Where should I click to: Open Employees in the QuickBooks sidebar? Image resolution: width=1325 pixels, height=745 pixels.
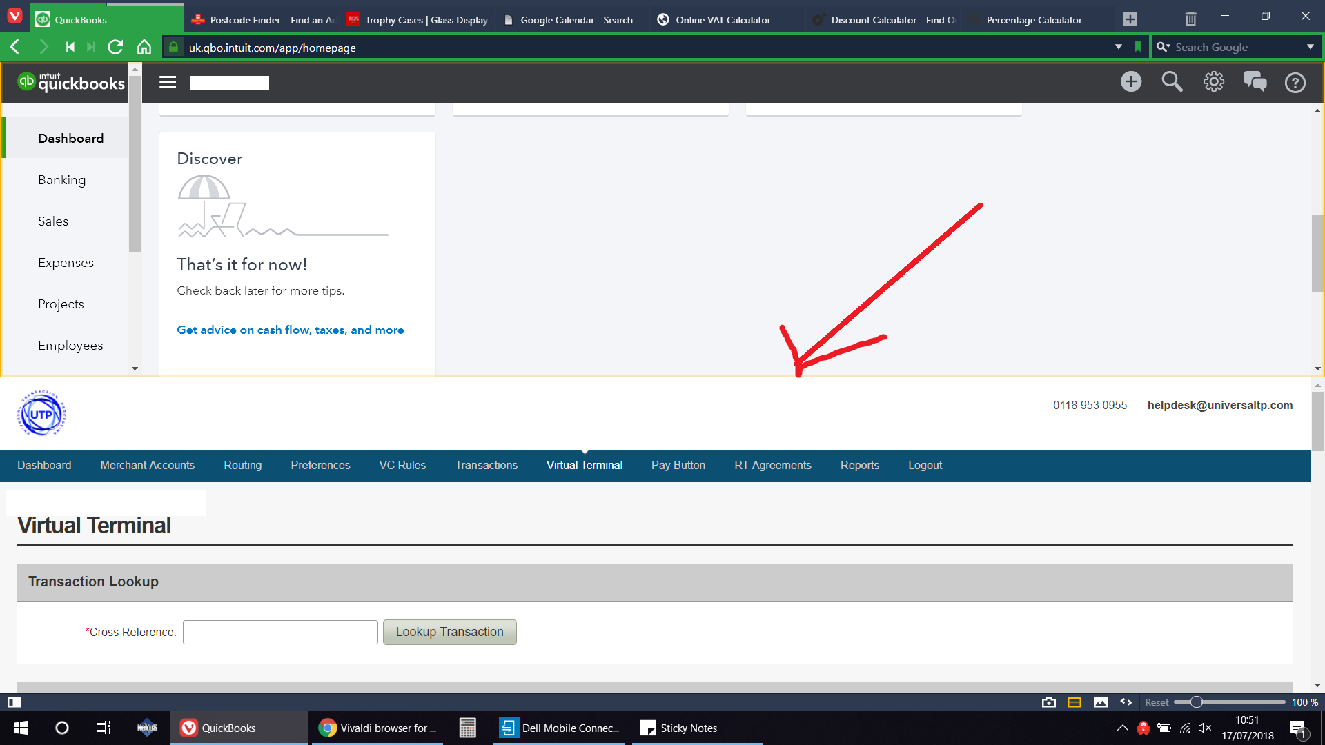pos(70,346)
